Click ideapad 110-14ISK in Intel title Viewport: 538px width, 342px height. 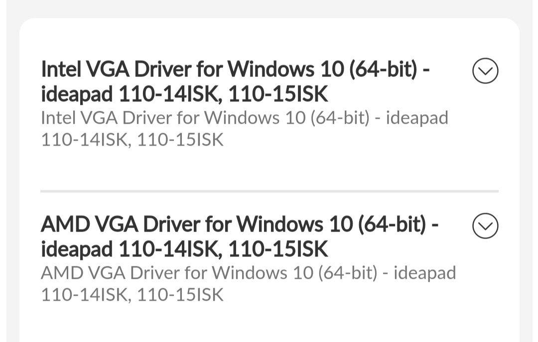pos(130,94)
